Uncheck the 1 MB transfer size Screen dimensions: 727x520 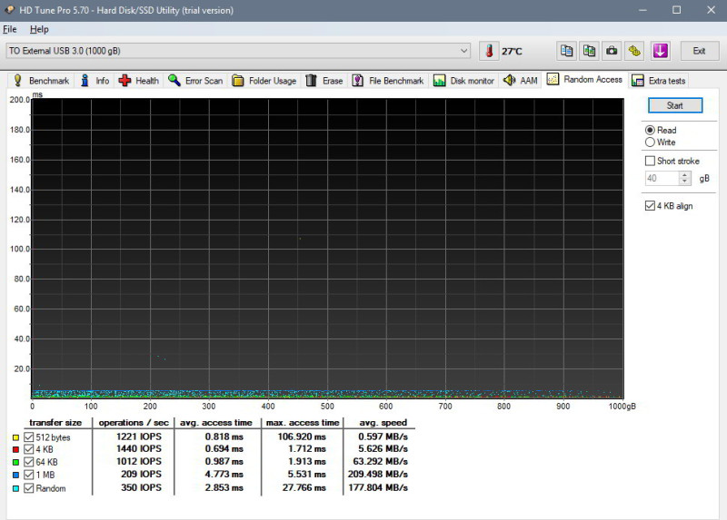pyautogui.click(x=29, y=475)
